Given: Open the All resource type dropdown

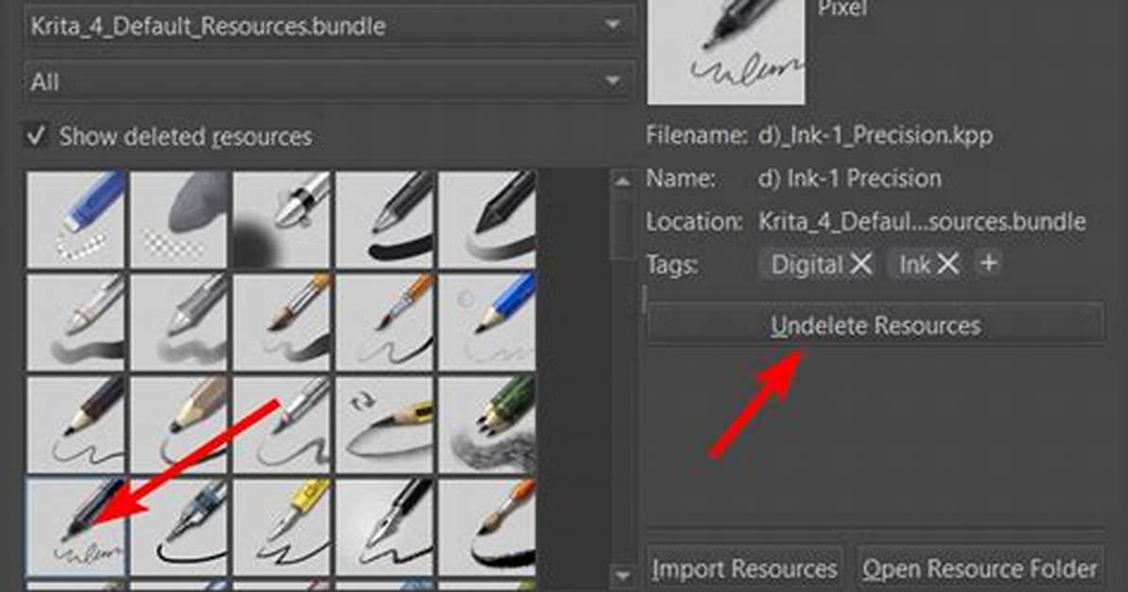Looking at the screenshot, I should (x=329, y=81).
